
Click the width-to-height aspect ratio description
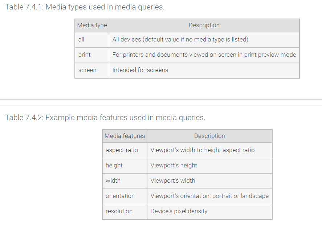point(202,150)
